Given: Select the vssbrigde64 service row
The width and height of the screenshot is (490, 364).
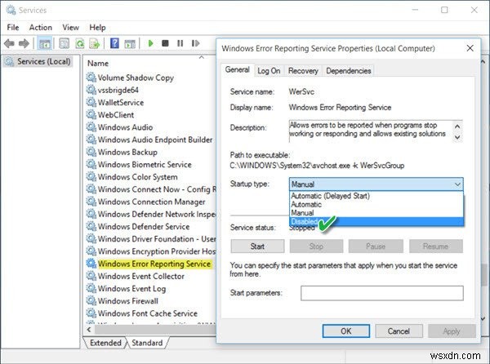Looking at the screenshot, I should click(118, 90).
